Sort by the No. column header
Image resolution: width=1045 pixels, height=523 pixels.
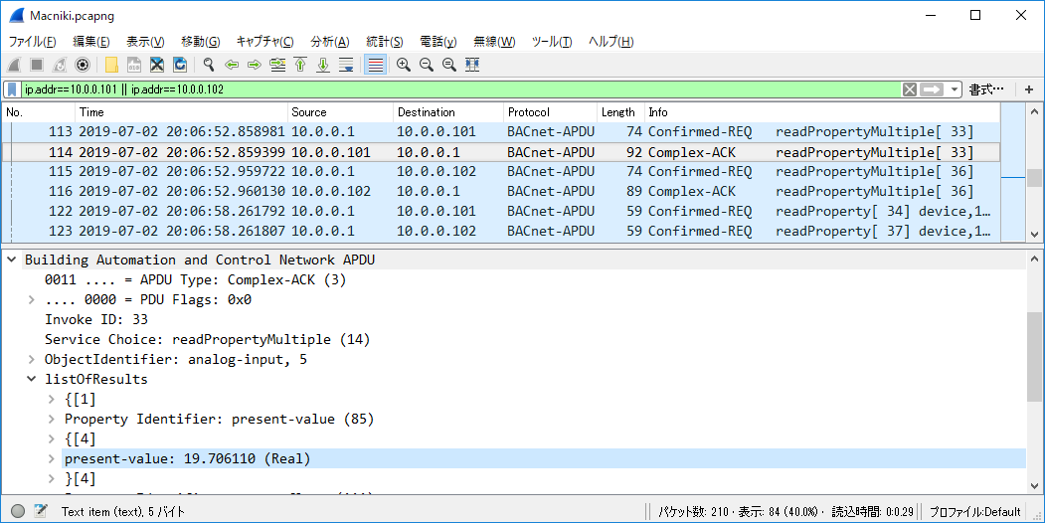coord(38,112)
